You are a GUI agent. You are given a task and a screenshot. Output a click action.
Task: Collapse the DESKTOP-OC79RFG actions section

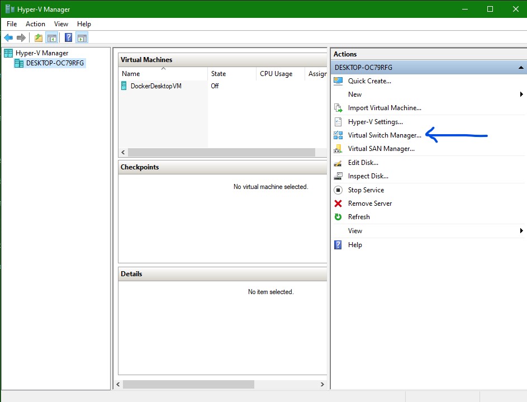(x=521, y=67)
